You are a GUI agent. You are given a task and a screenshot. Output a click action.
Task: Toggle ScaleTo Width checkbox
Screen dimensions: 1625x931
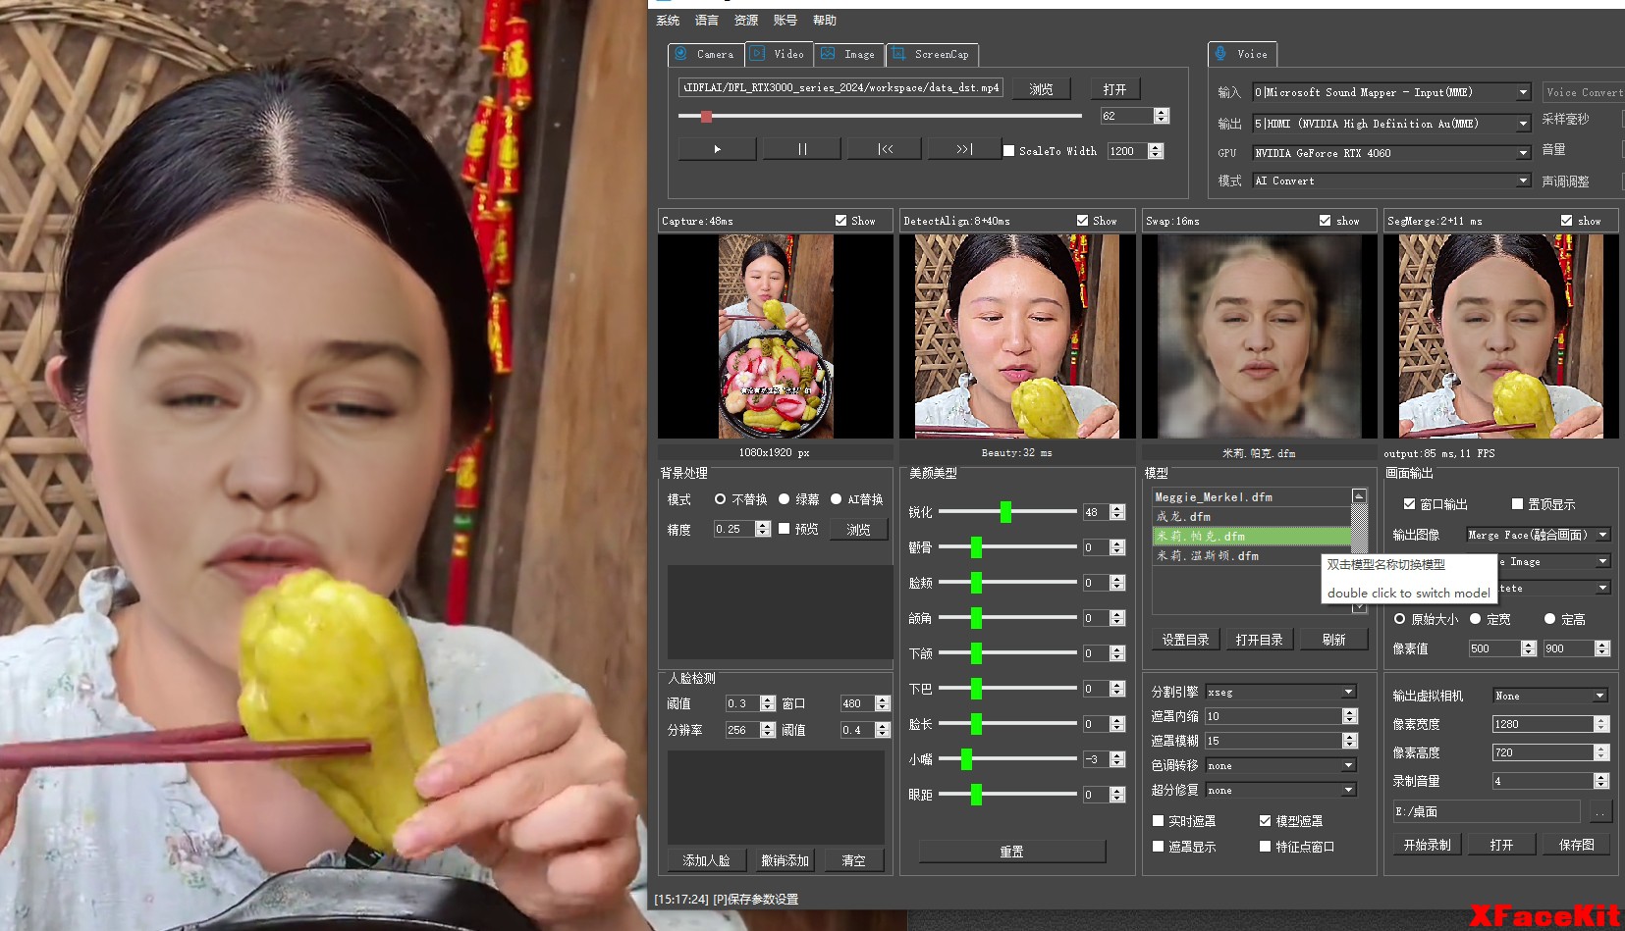point(1008,151)
